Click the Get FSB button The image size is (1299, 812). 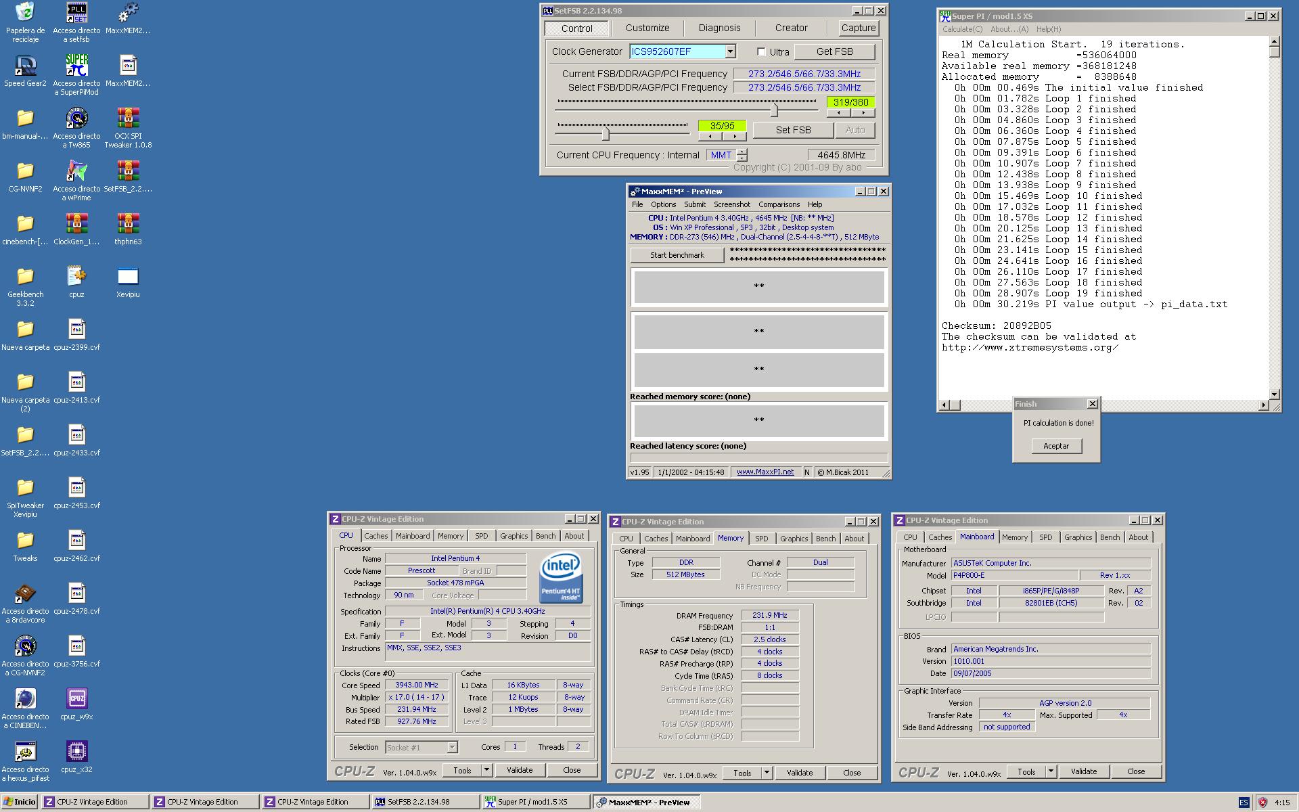tap(834, 51)
